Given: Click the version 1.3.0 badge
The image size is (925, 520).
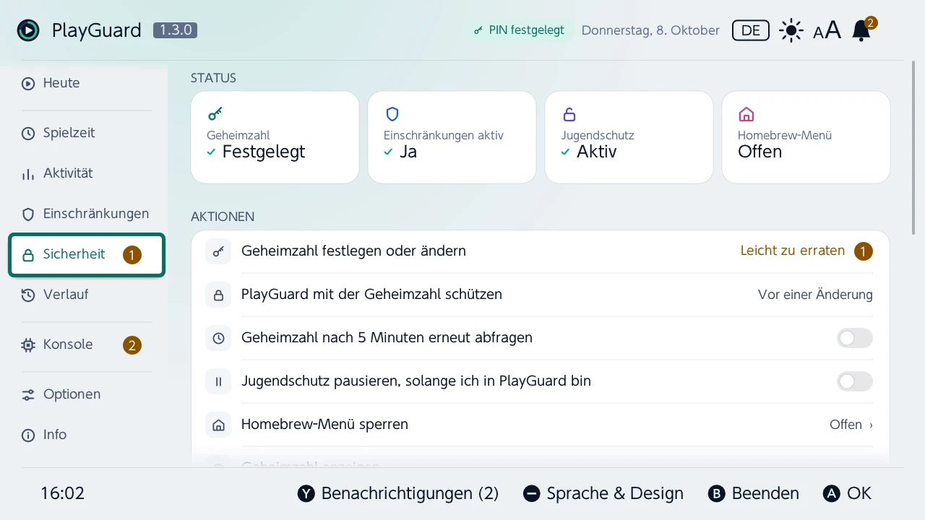Looking at the screenshot, I should tap(175, 30).
